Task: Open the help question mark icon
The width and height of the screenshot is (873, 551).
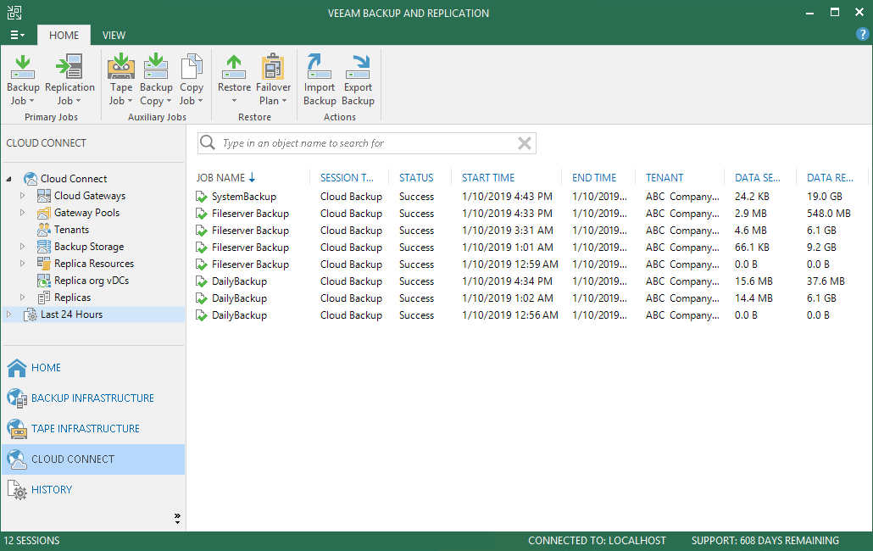Action: (x=863, y=35)
